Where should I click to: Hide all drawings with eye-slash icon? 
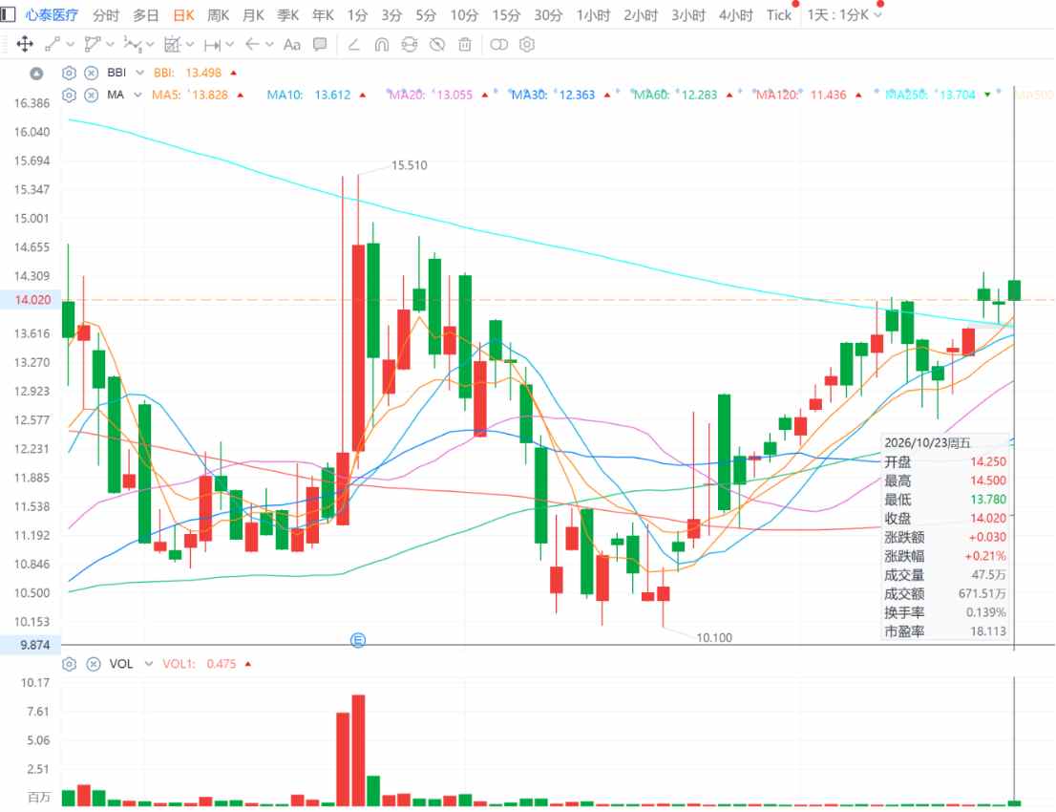437,45
